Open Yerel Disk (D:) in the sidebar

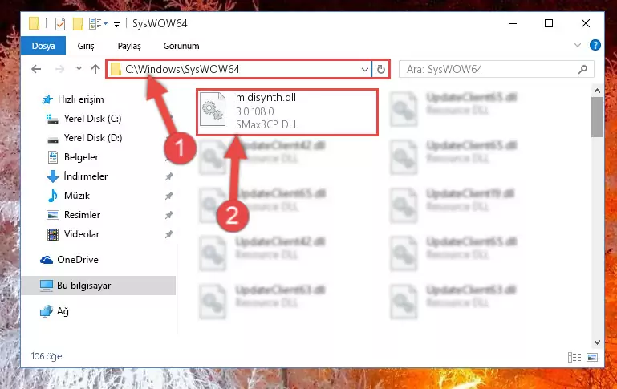click(x=93, y=138)
